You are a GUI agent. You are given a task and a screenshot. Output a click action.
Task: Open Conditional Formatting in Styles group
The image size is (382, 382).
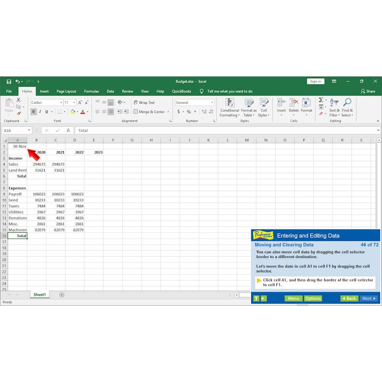pos(230,107)
